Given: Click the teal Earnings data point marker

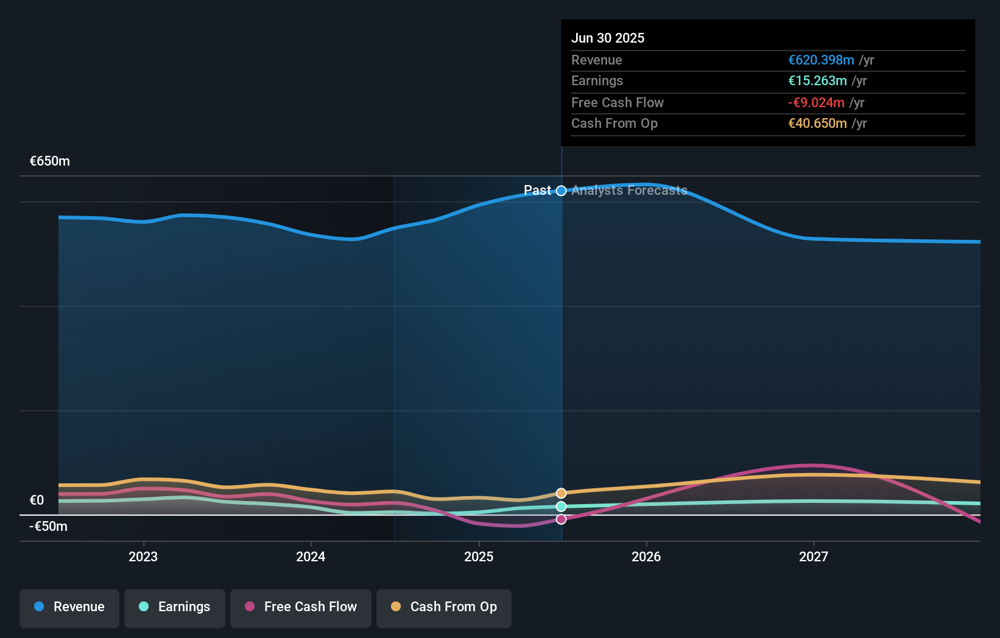Looking at the screenshot, I should [561, 507].
